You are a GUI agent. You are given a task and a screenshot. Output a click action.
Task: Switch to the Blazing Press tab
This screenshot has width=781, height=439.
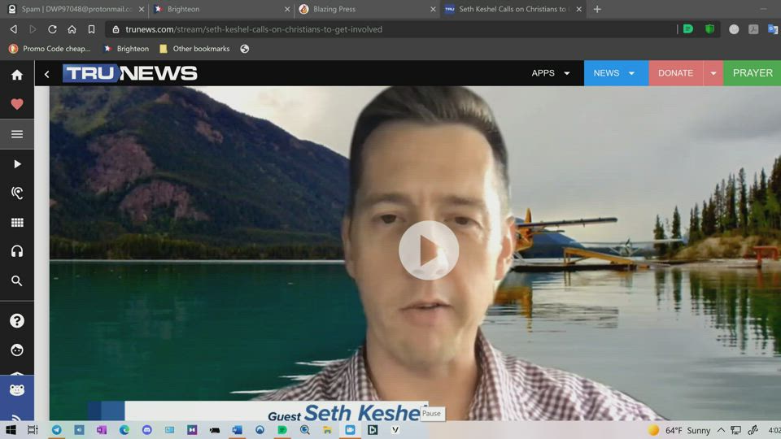tap(364, 9)
